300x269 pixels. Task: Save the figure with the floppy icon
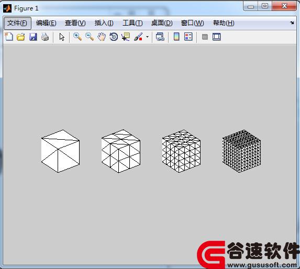pos(33,37)
